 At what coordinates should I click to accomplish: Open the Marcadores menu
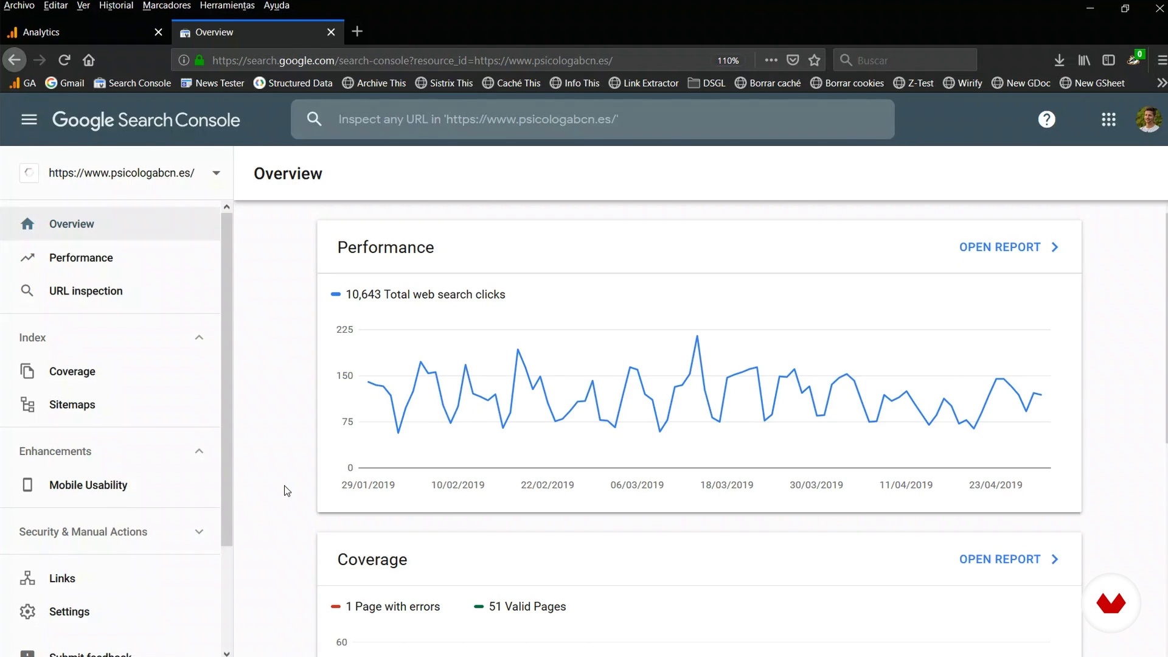(x=167, y=5)
